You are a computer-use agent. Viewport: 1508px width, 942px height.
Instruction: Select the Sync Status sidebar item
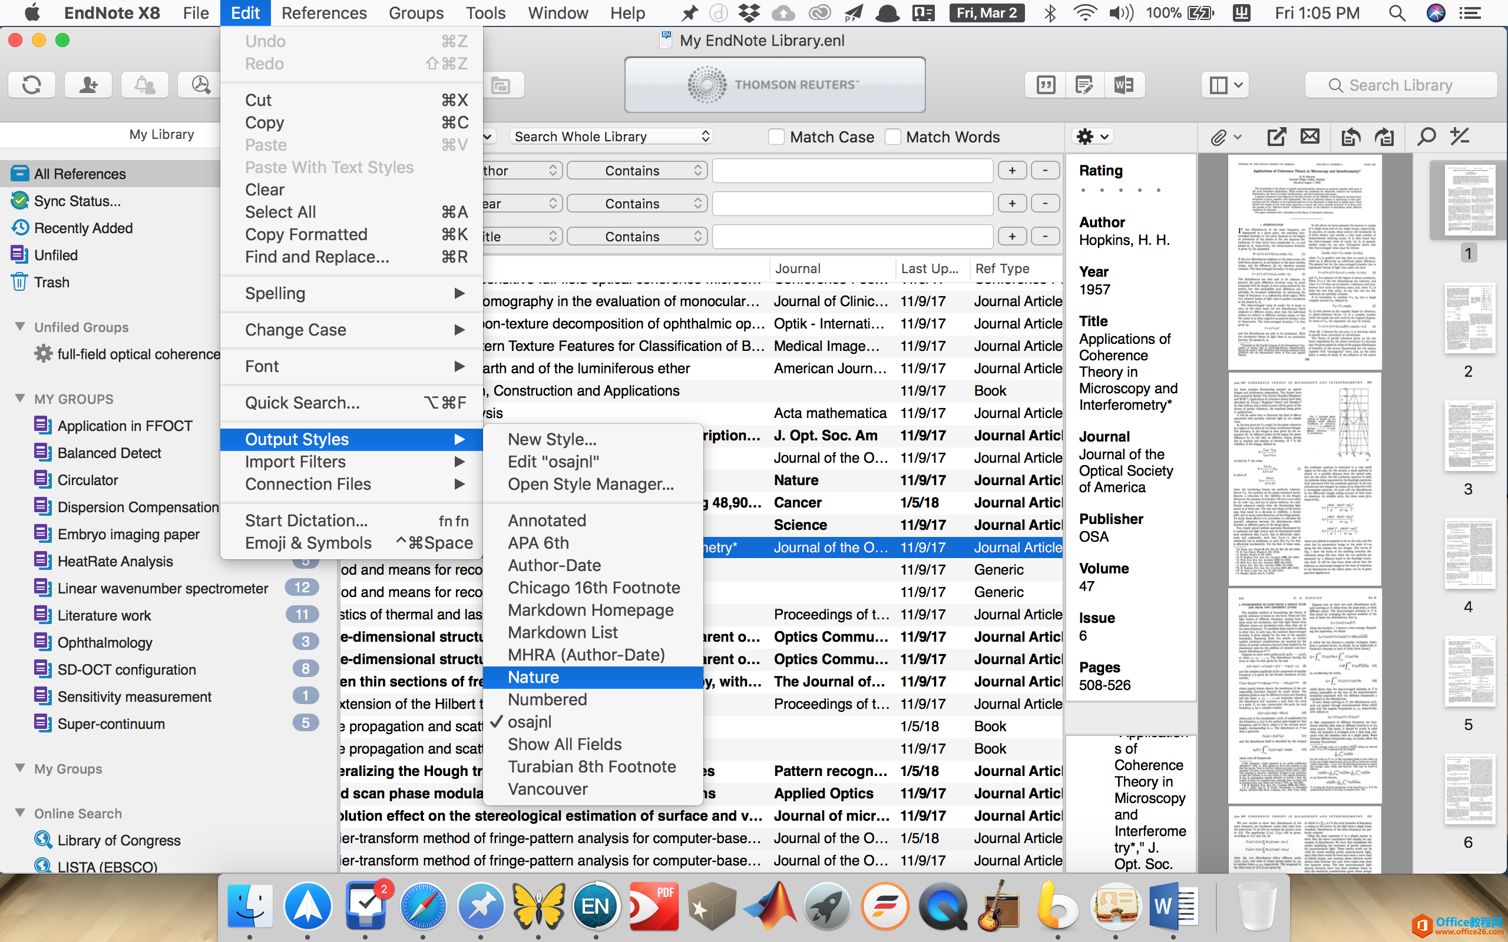click(77, 201)
